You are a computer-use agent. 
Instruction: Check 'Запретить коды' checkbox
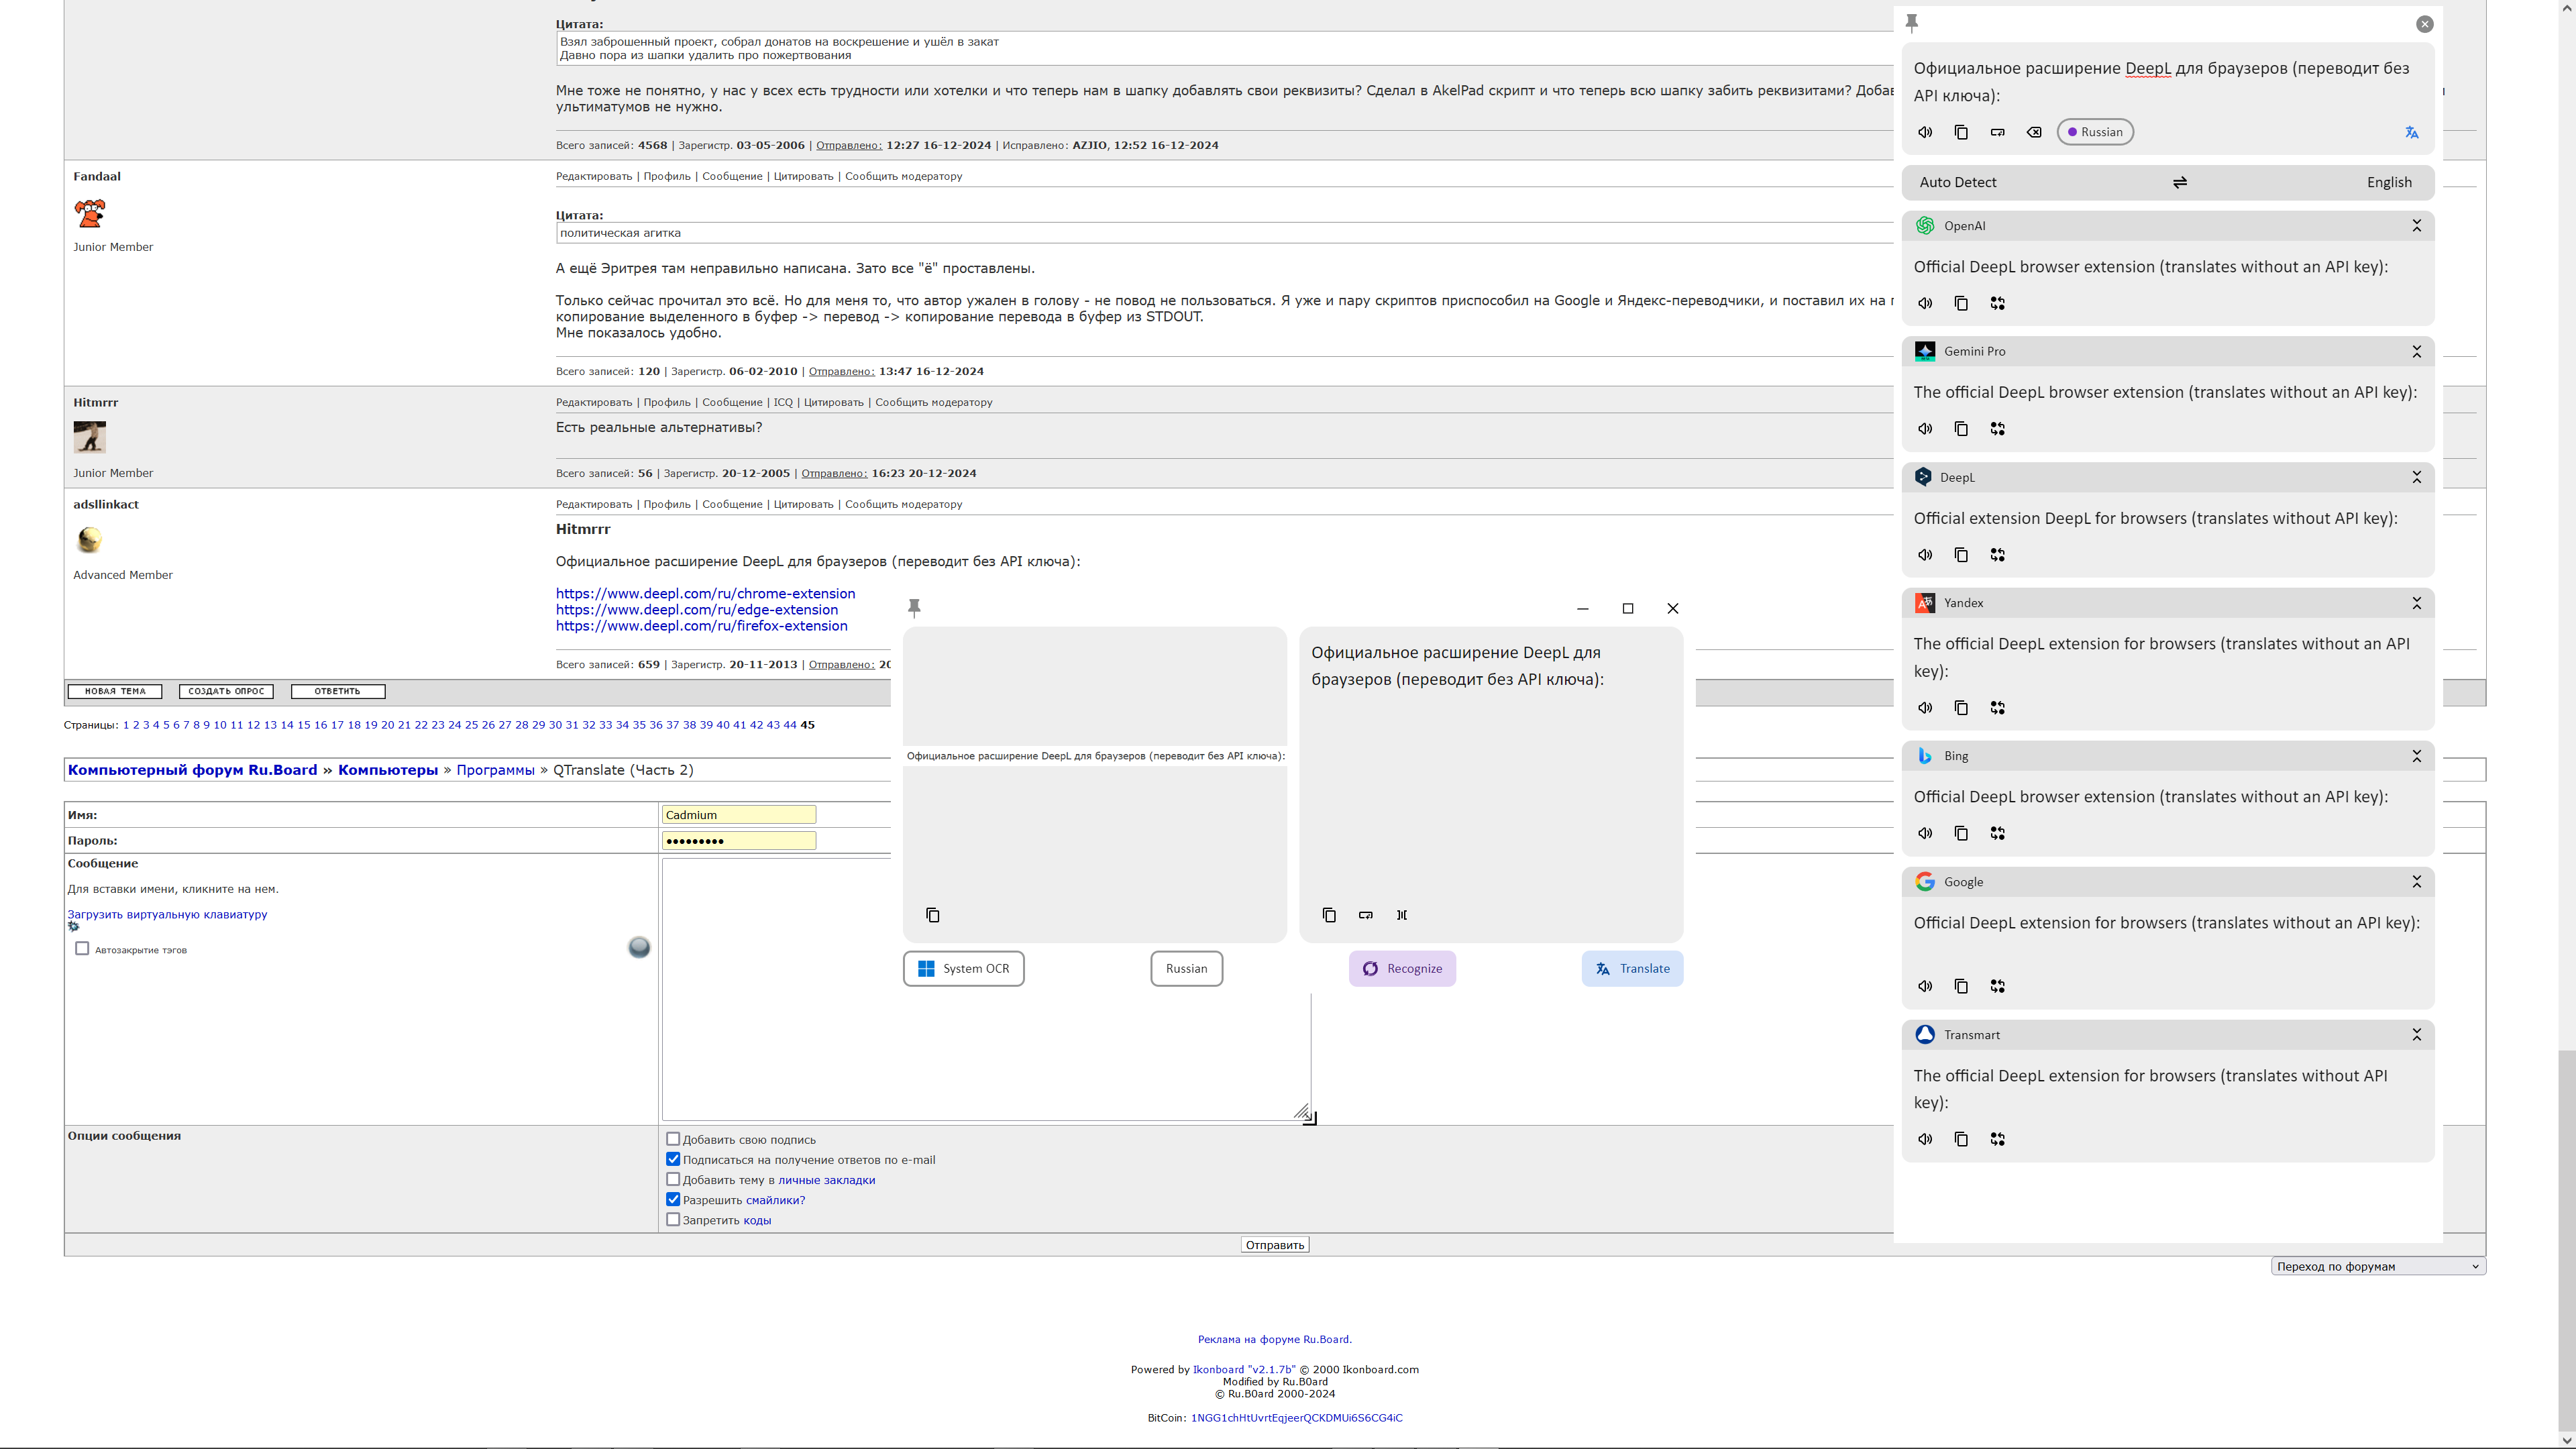(x=673, y=1219)
